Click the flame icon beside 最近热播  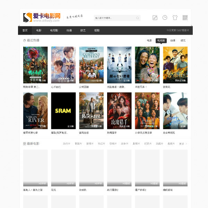tap(25, 41)
